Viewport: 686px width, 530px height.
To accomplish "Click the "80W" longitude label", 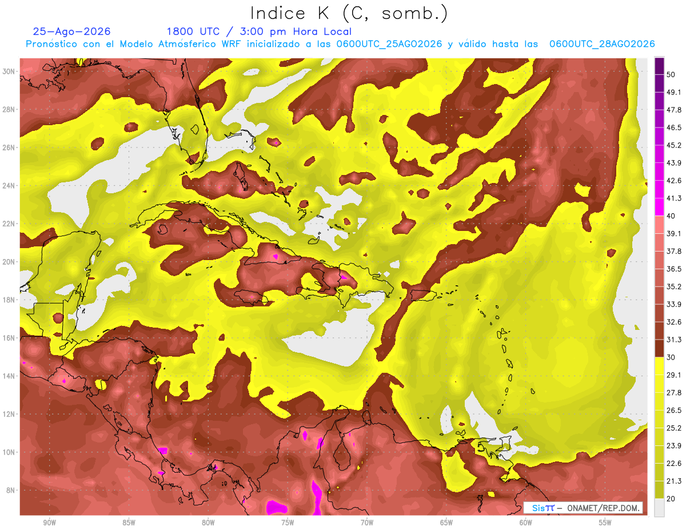I will point(208,523).
